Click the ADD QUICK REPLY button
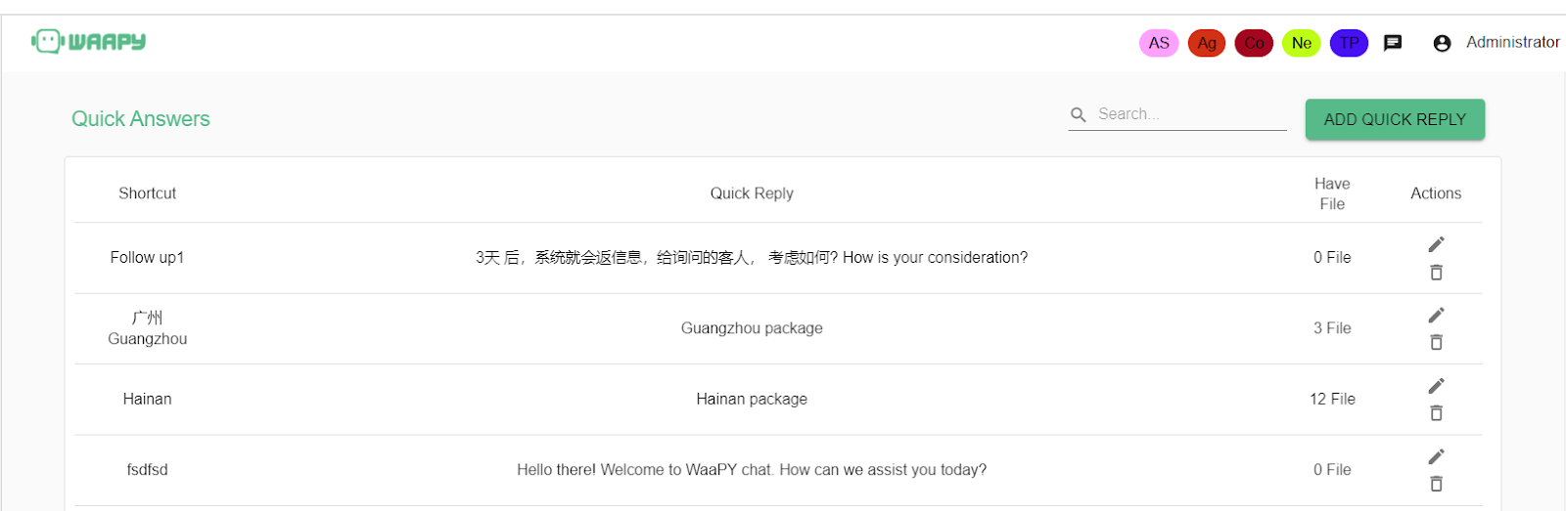 coord(1395,119)
